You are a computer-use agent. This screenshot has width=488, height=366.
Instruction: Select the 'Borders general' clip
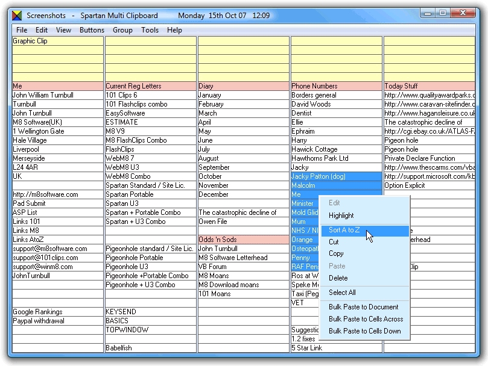(336, 95)
